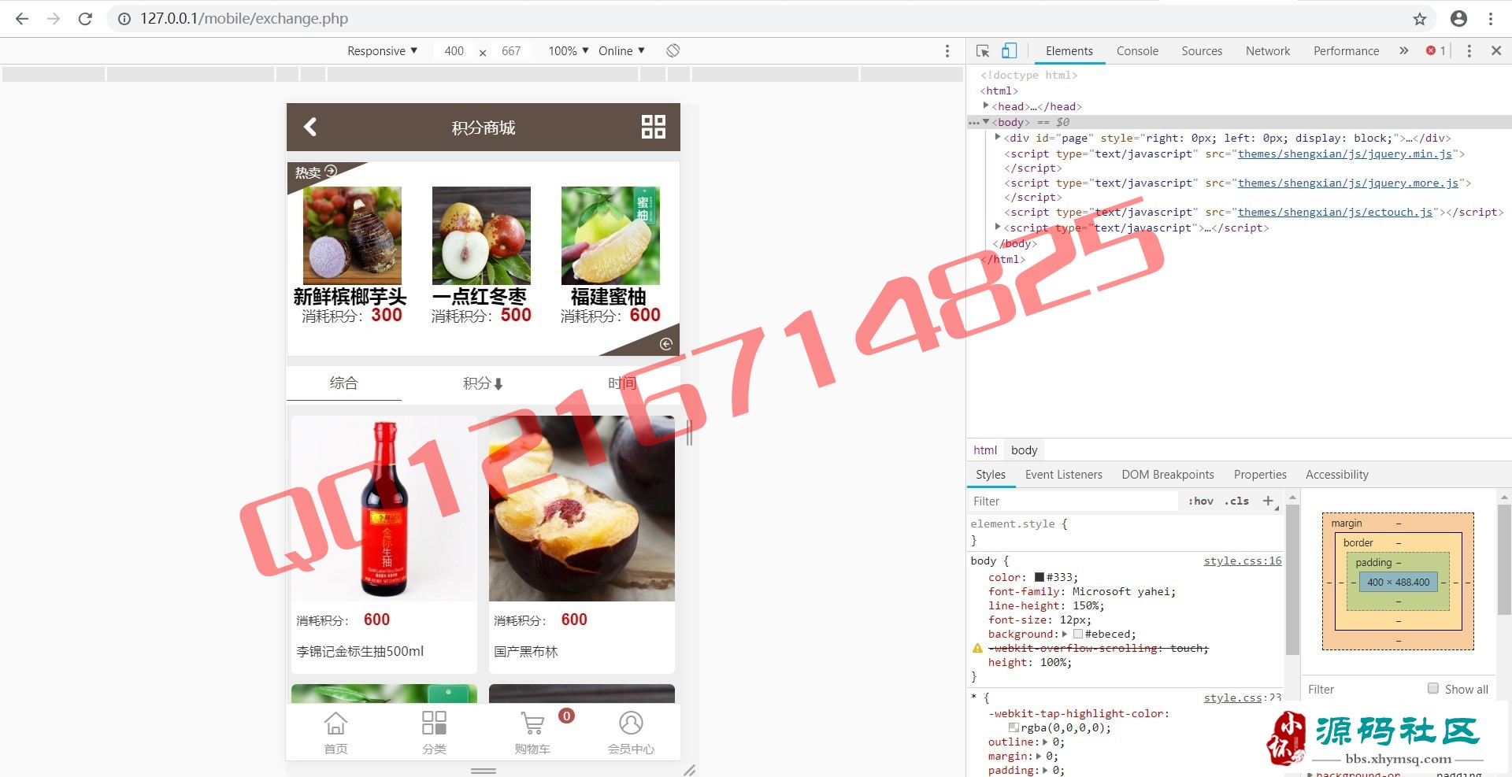Open the browser profile avatar
This screenshot has width=1512, height=777.
pos(1458,19)
